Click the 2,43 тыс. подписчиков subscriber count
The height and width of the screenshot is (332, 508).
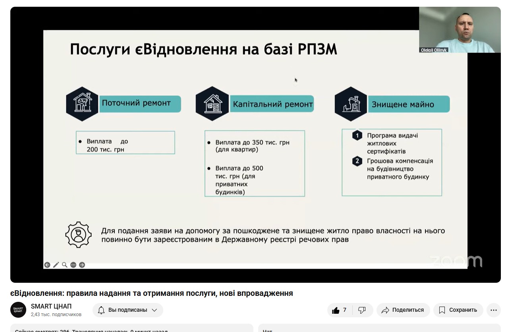point(56,315)
